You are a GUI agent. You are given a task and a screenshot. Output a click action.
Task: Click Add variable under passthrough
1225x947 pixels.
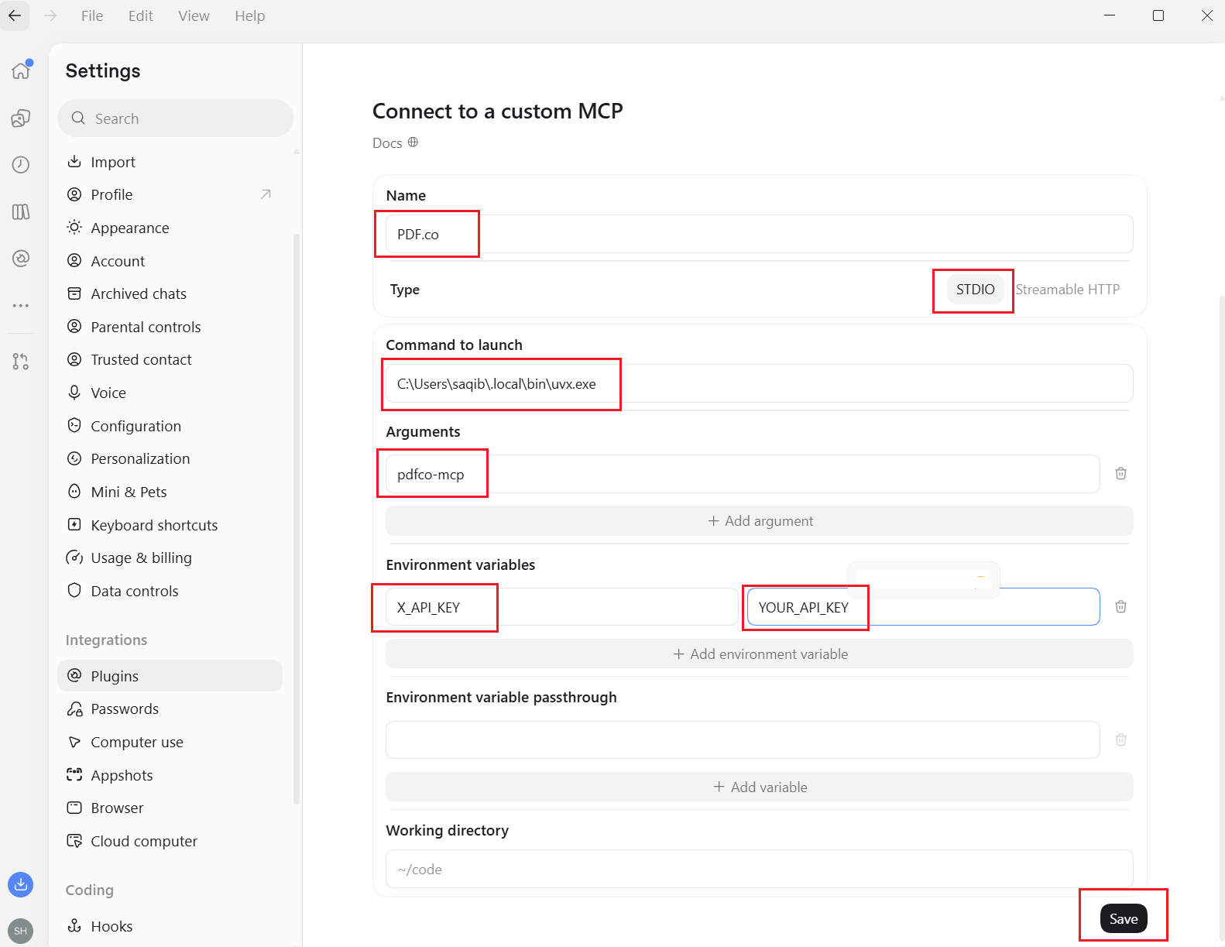tap(760, 787)
